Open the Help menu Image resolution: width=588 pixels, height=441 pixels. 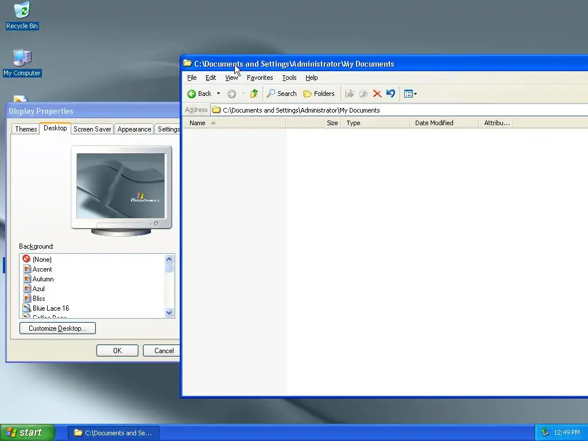point(312,78)
